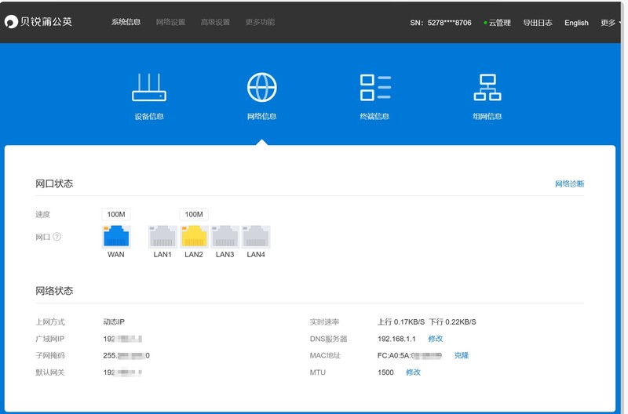This screenshot has width=628, height=414.
Task: Click the LAN3 port icon
Action: pos(225,236)
